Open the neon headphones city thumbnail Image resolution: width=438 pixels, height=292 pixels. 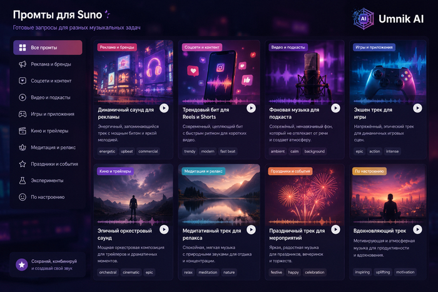tap(133, 73)
